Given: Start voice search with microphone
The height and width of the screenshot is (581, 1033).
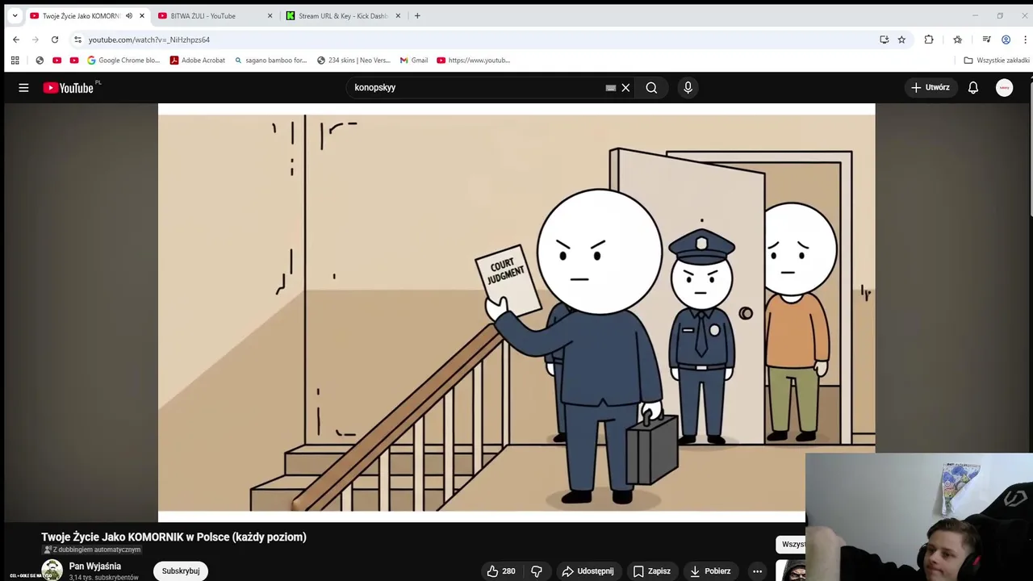Looking at the screenshot, I should (x=688, y=87).
